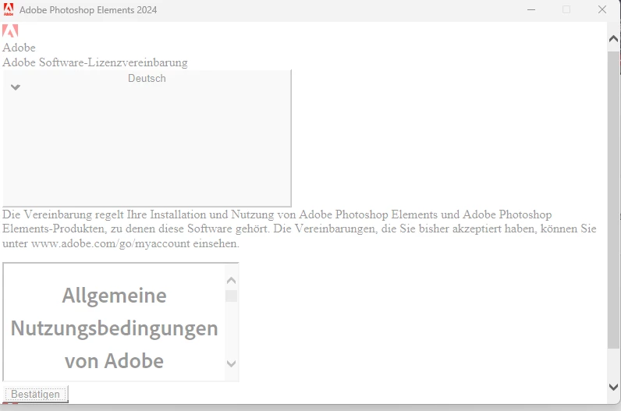Image resolution: width=621 pixels, height=411 pixels.
Task: Click the Adobe app icon in title bar
Action: [9, 9]
